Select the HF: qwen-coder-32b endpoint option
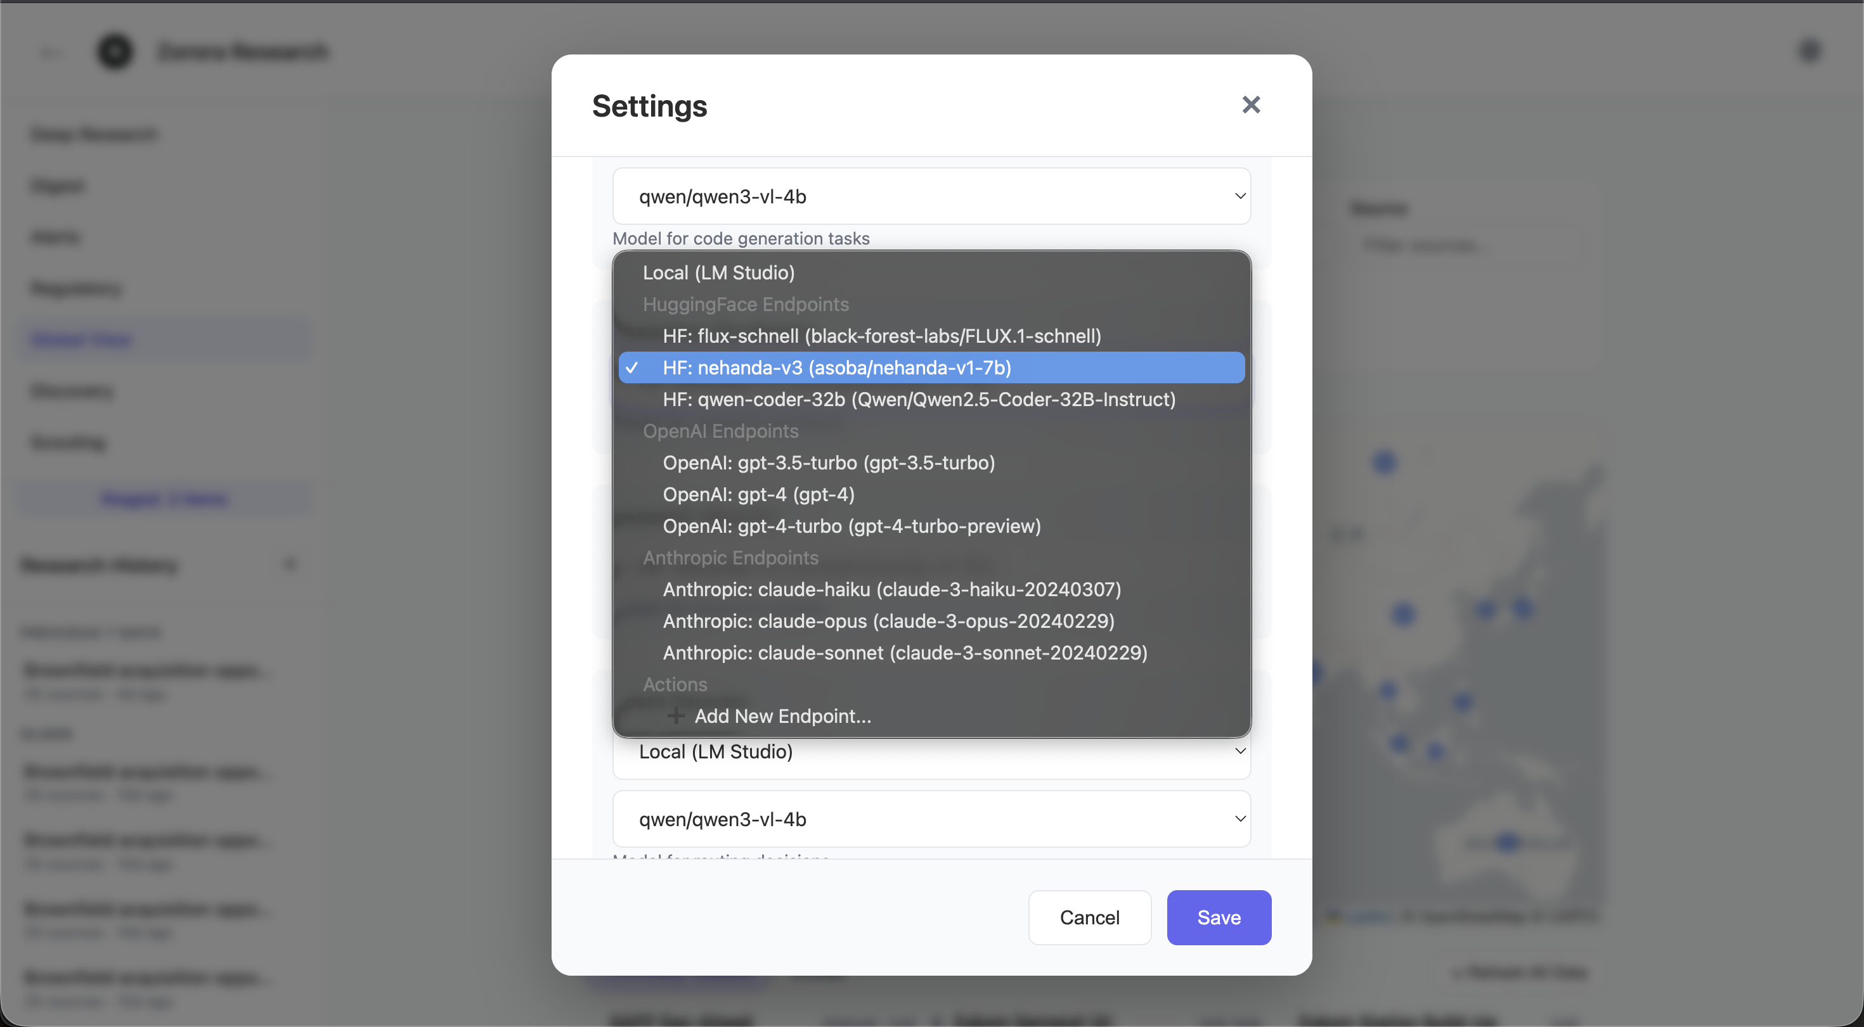Screen dimensions: 1864x1027 (919, 399)
